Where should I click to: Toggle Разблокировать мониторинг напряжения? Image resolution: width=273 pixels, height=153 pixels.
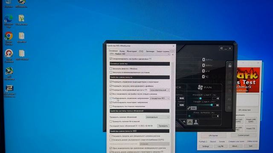(x=111, y=102)
